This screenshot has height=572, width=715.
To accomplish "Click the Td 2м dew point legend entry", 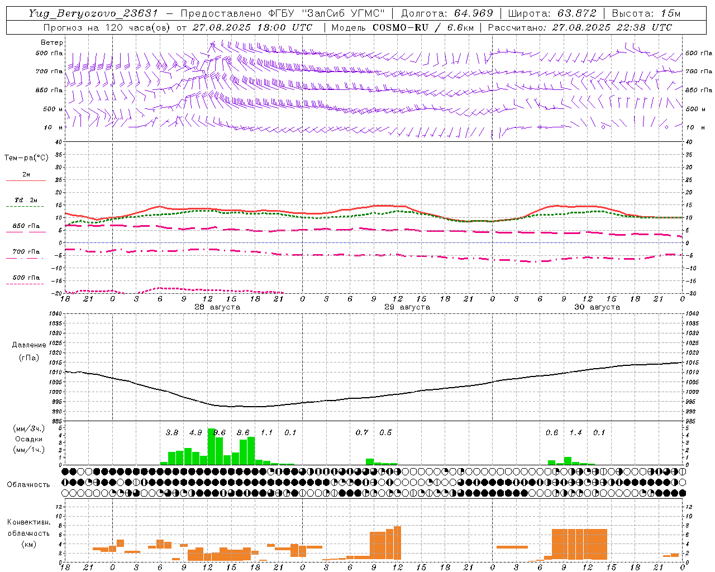I will coord(26,200).
